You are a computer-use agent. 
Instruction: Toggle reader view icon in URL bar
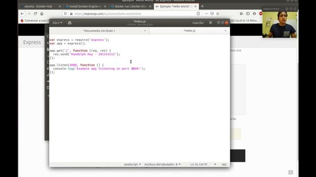(198, 14)
